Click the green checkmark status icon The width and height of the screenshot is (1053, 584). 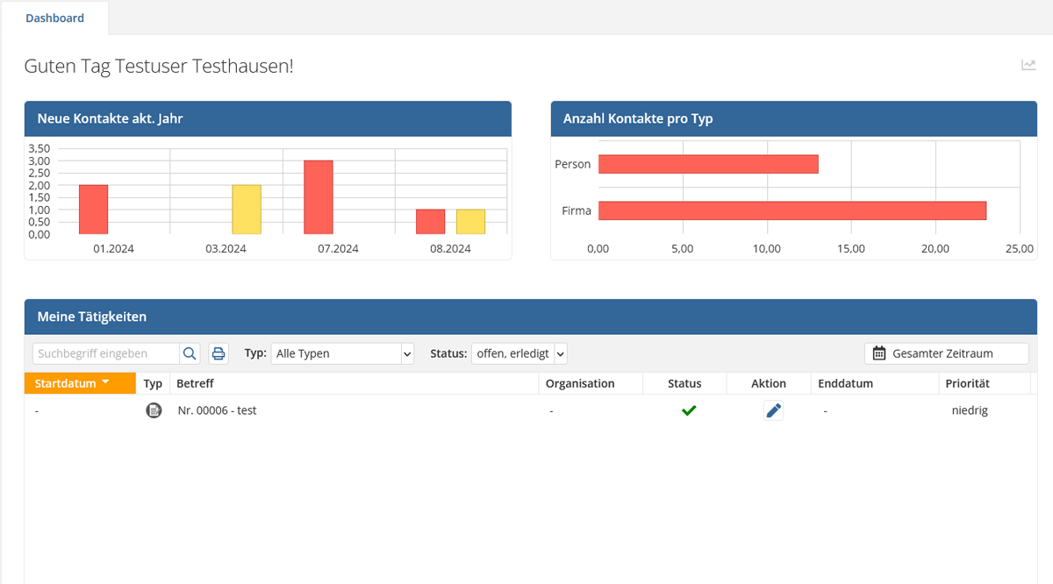click(x=689, y=410)
